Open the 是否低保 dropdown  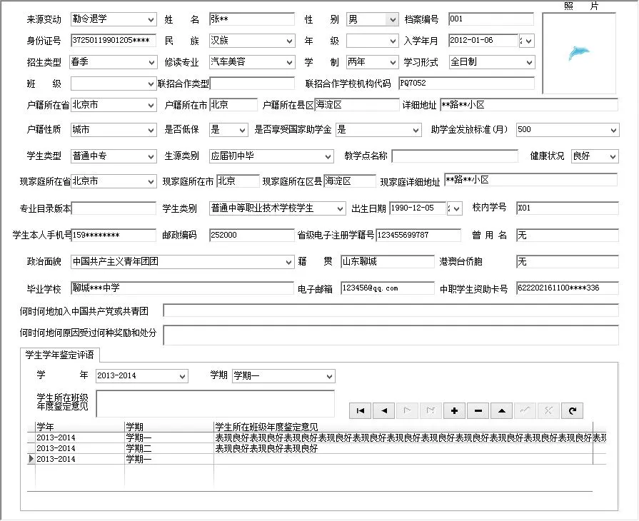240,131
